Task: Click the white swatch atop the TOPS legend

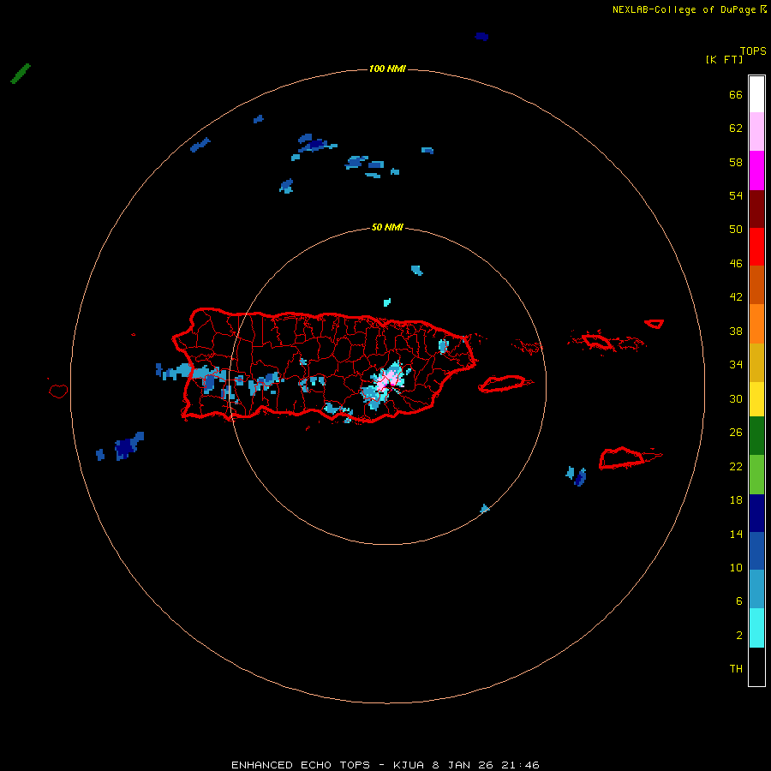Action: 756,94
